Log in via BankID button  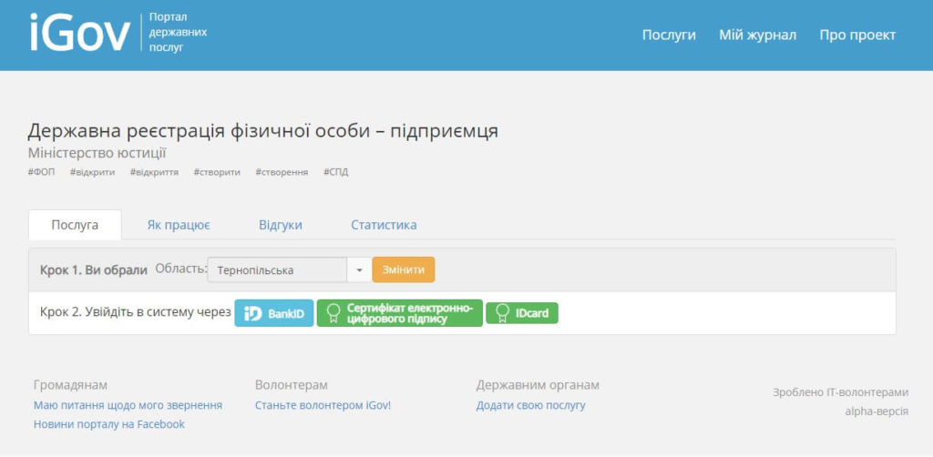273,313
